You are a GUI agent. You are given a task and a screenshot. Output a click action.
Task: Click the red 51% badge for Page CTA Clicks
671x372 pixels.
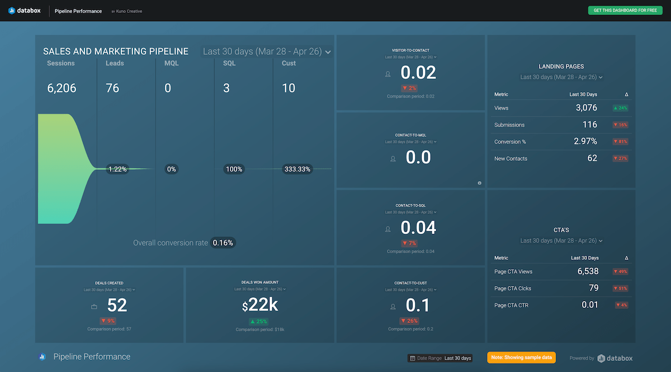(621, 288)
